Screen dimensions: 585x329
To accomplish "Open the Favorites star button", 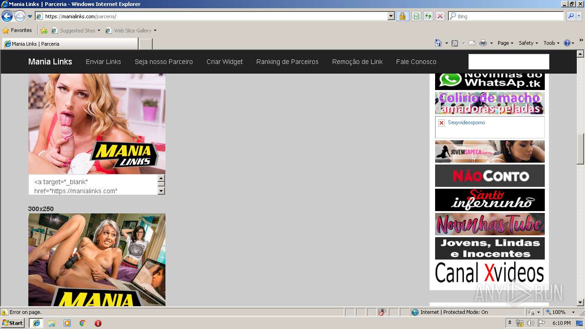I will [17, 31].
